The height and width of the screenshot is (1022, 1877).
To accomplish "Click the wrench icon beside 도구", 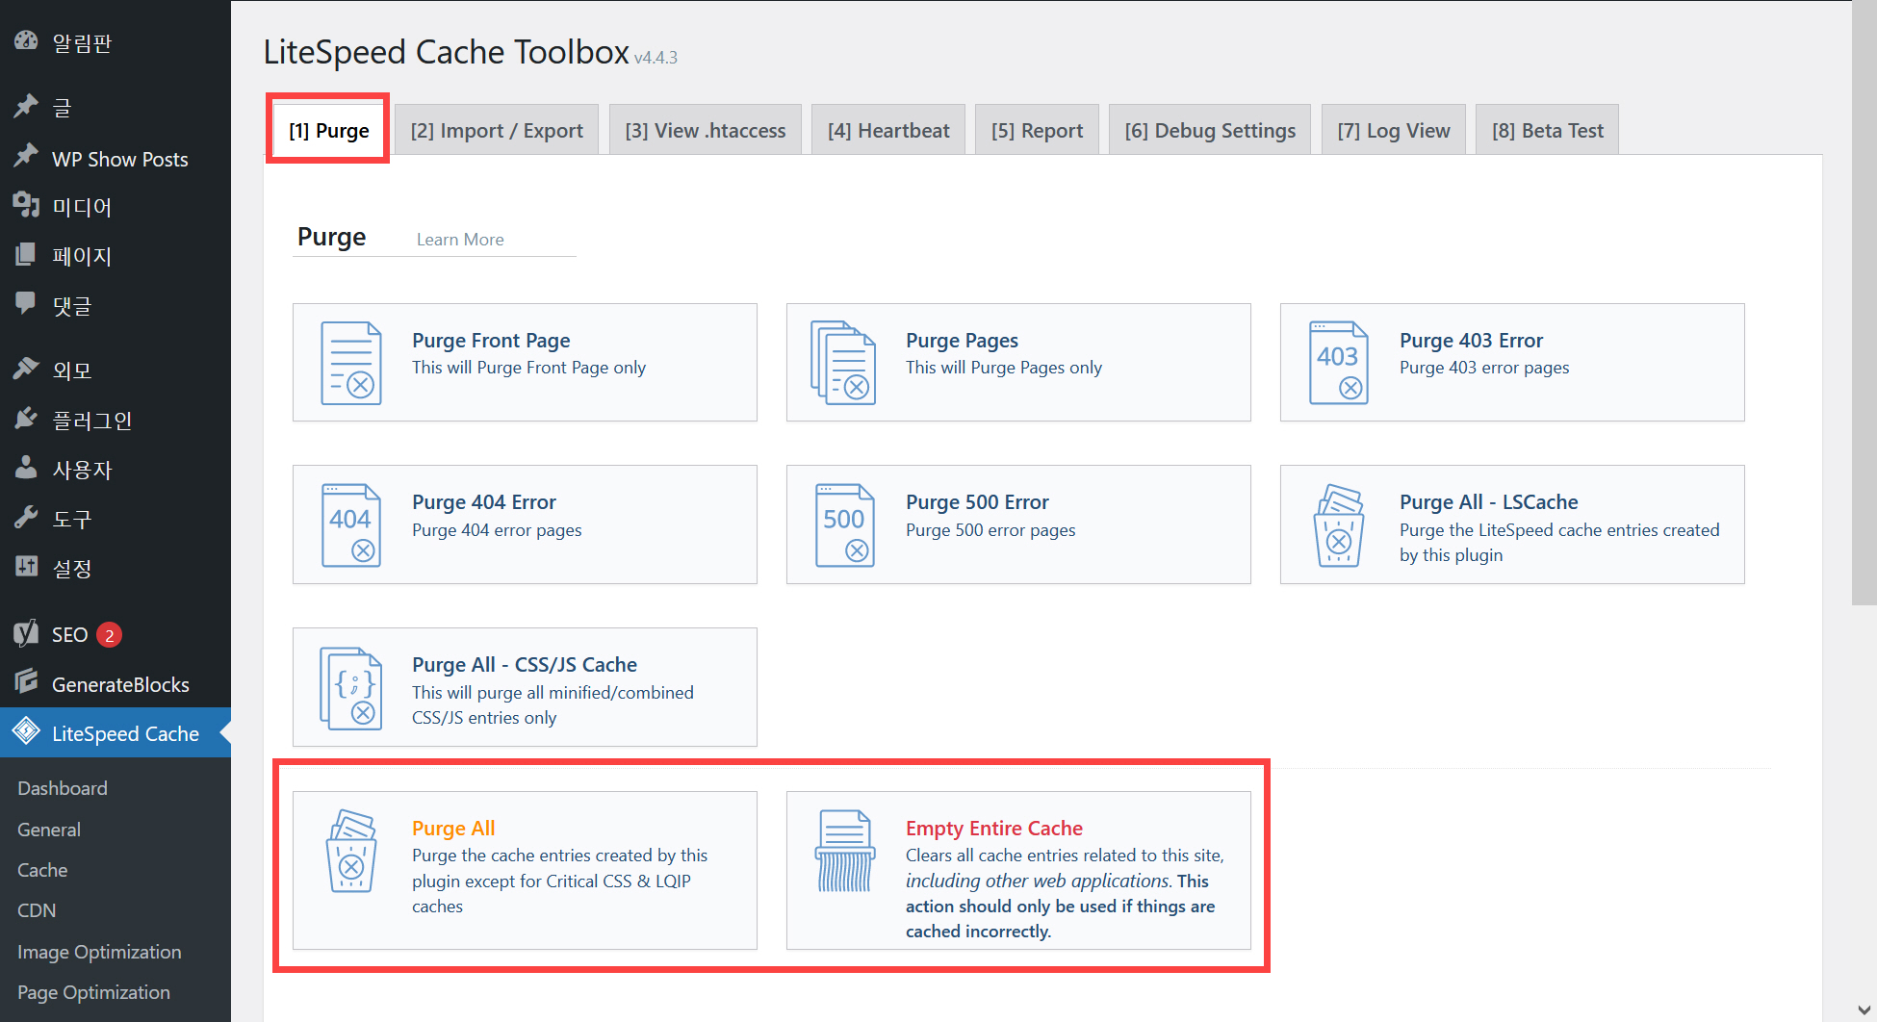I will pos(26,518).
